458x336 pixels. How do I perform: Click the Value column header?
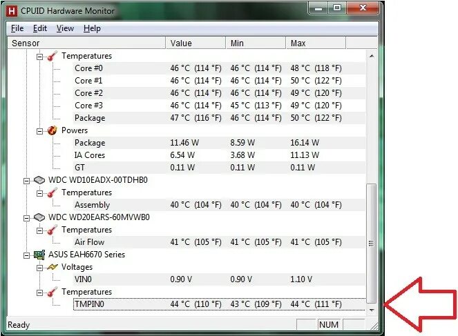click(x=195, y=43)
